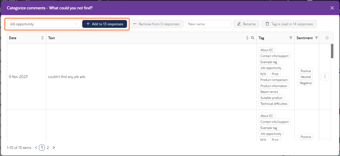Toggle About EC tag in first row
The image size is (340, 156).
pyautogui.click(x=267, y=50)
